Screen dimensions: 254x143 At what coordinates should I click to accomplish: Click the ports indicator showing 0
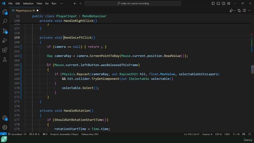[45, 134]
